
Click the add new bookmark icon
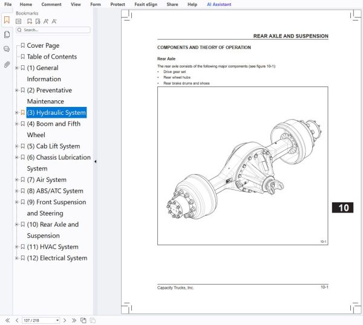[30, 22]
